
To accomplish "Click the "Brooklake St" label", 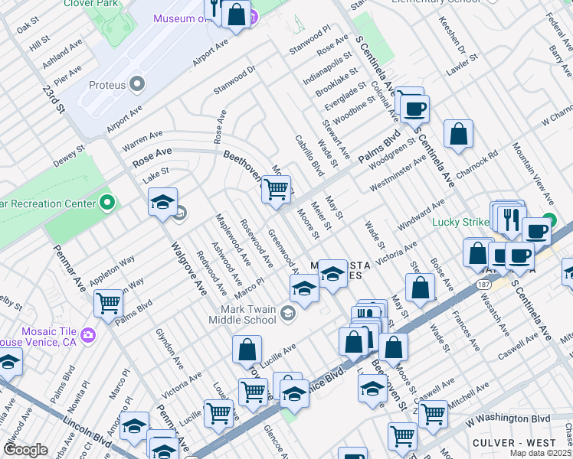I will 336,82.
